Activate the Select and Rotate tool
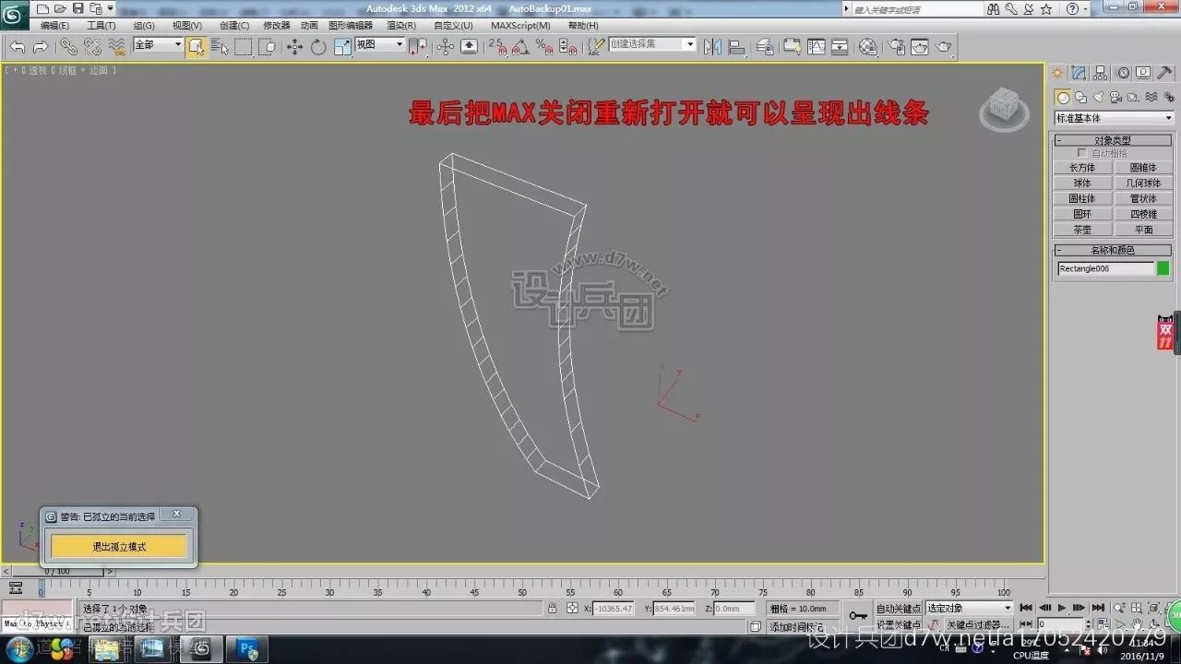1181x664 pixels. (317, 46)
